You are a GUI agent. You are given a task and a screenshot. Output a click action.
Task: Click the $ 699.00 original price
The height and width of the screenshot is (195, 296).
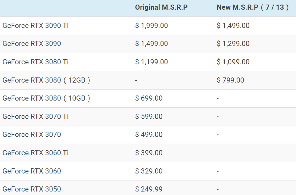pos(149,98)
